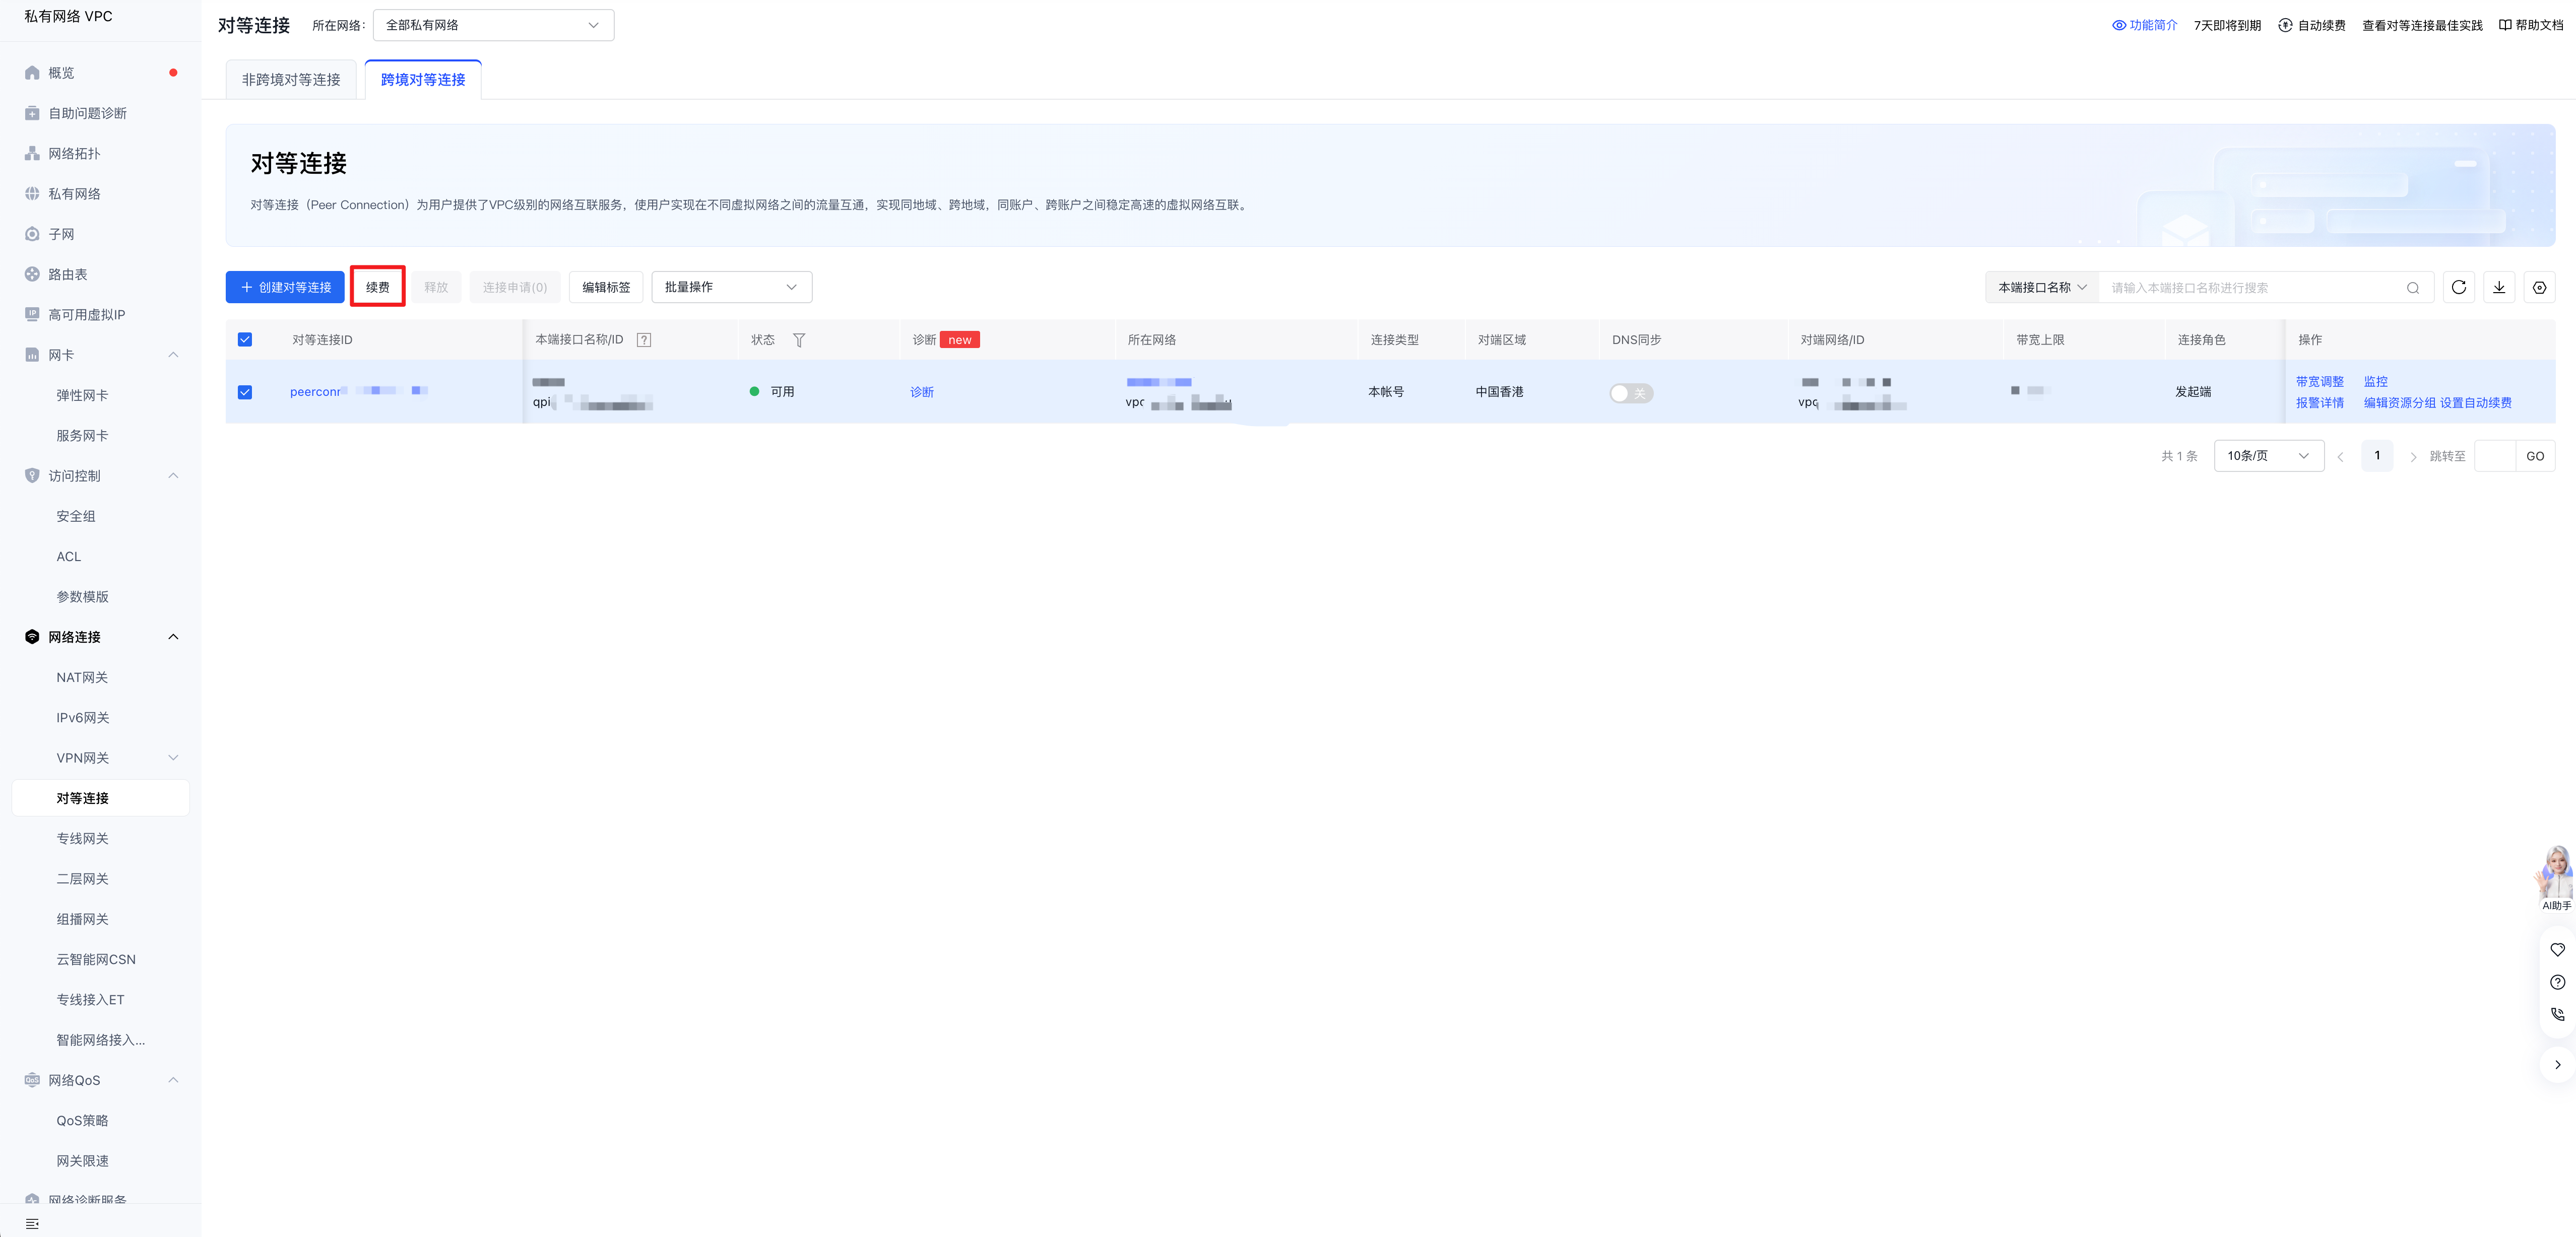Click the 自助问题诊断 sidebar icon
The image size is (2576, 1237).
(x=32, y=113)
